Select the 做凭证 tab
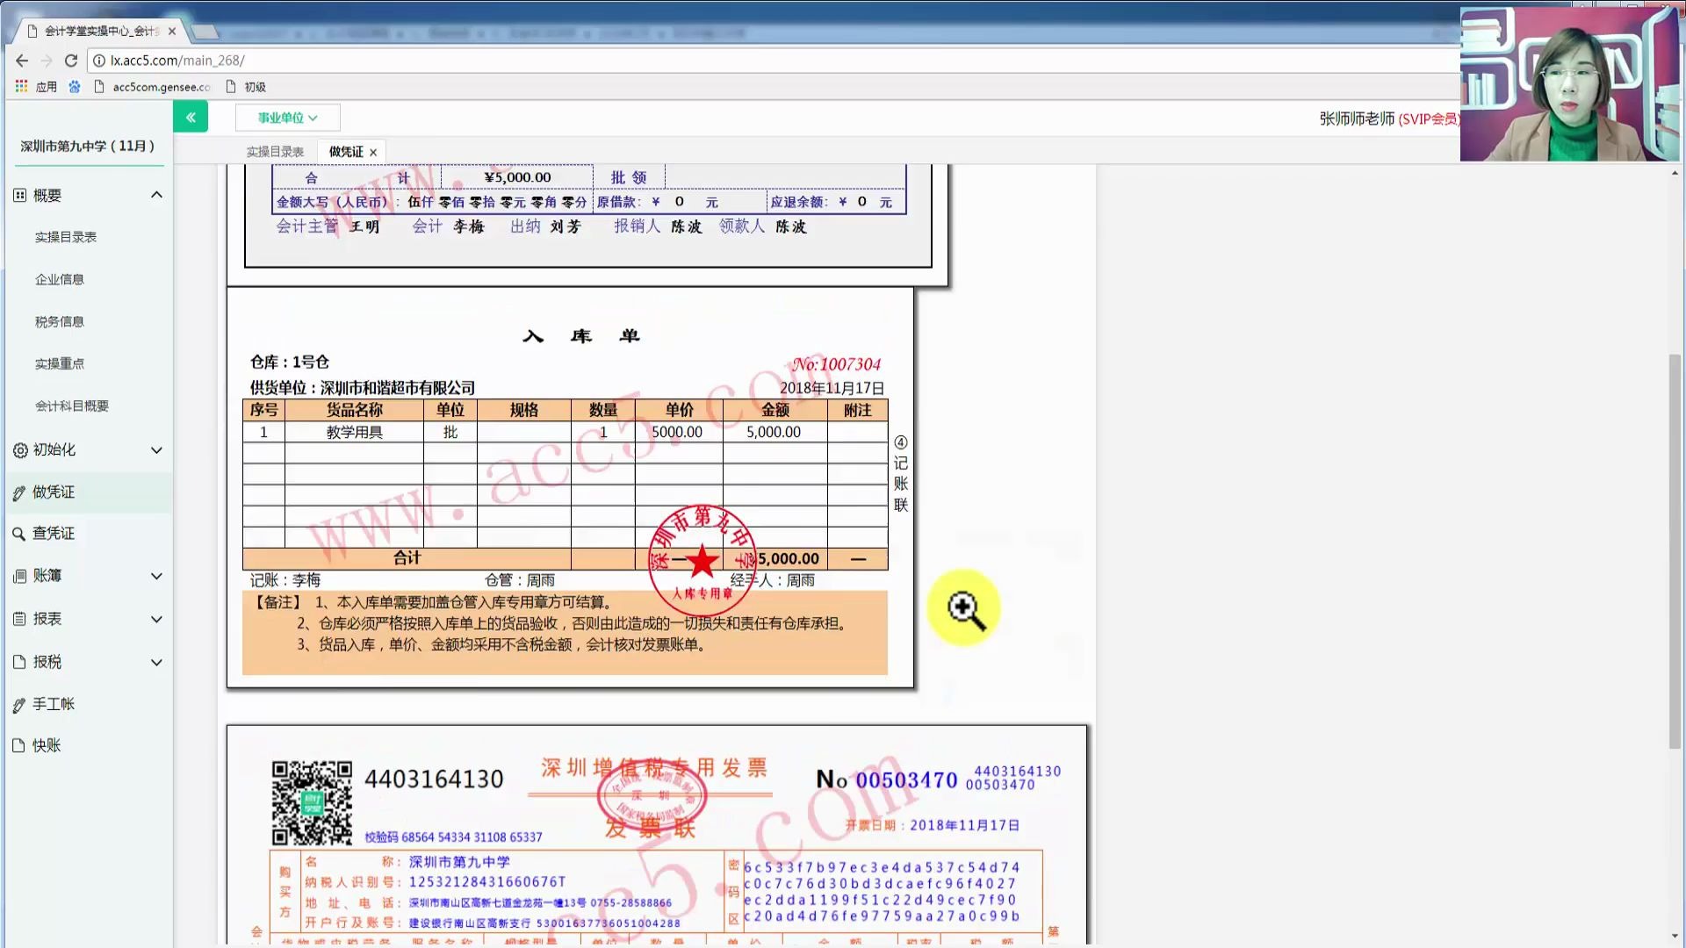 click(x=344, y=150)
